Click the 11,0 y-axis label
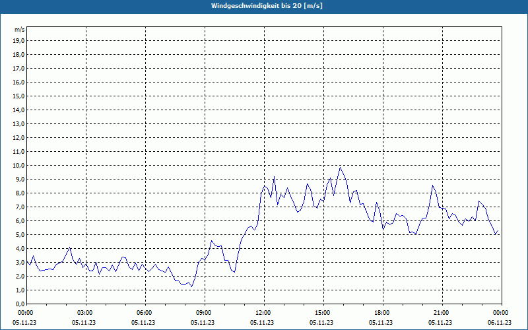The width and height of the screenshot is (528, 330). (x=18, y=152)
